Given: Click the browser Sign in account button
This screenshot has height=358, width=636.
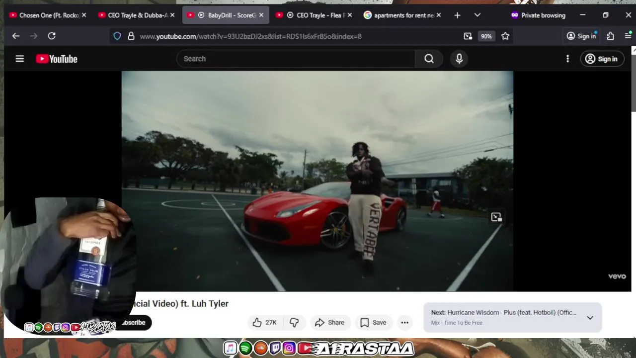Looking at the screenshot, I should (581, 36).
